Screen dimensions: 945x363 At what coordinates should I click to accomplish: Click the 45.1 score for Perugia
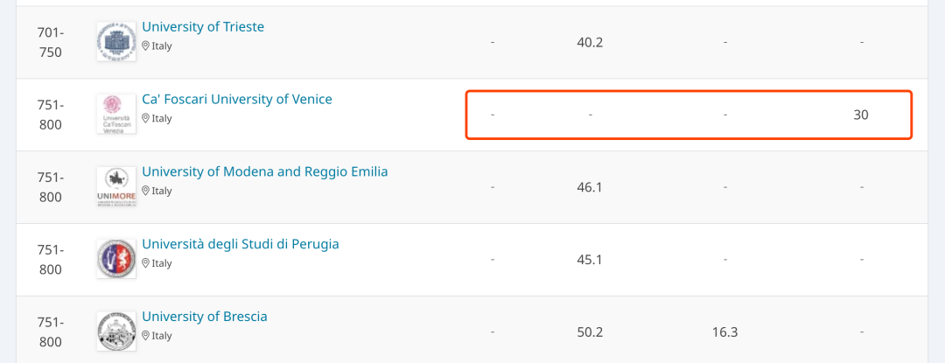(x=590, y=260)
